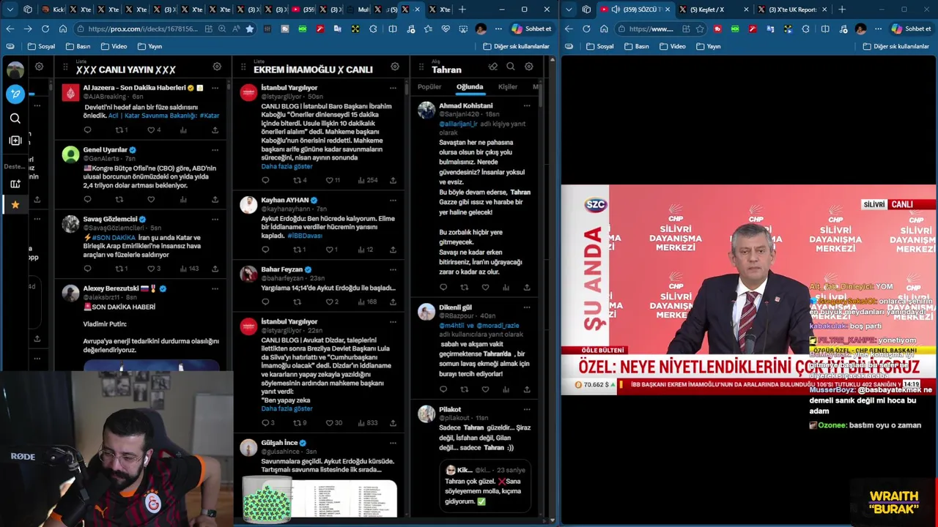
Task: Like the Dikenli gül post
Action: point(485,389)
